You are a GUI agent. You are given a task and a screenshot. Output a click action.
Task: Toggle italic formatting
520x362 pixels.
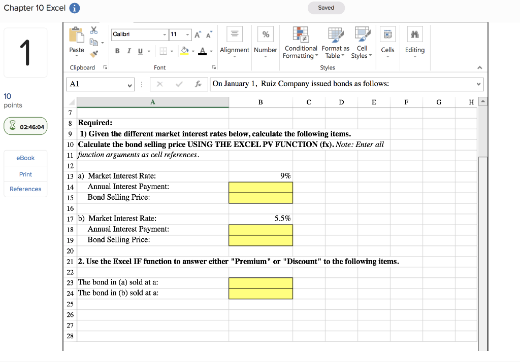128,51
